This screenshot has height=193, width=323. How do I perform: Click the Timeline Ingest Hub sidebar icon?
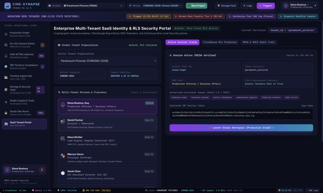coord(6,78)
